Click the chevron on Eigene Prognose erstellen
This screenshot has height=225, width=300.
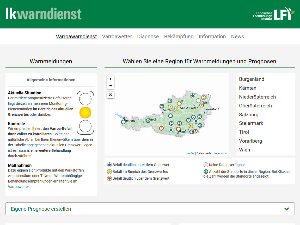[x=287, y=209]
